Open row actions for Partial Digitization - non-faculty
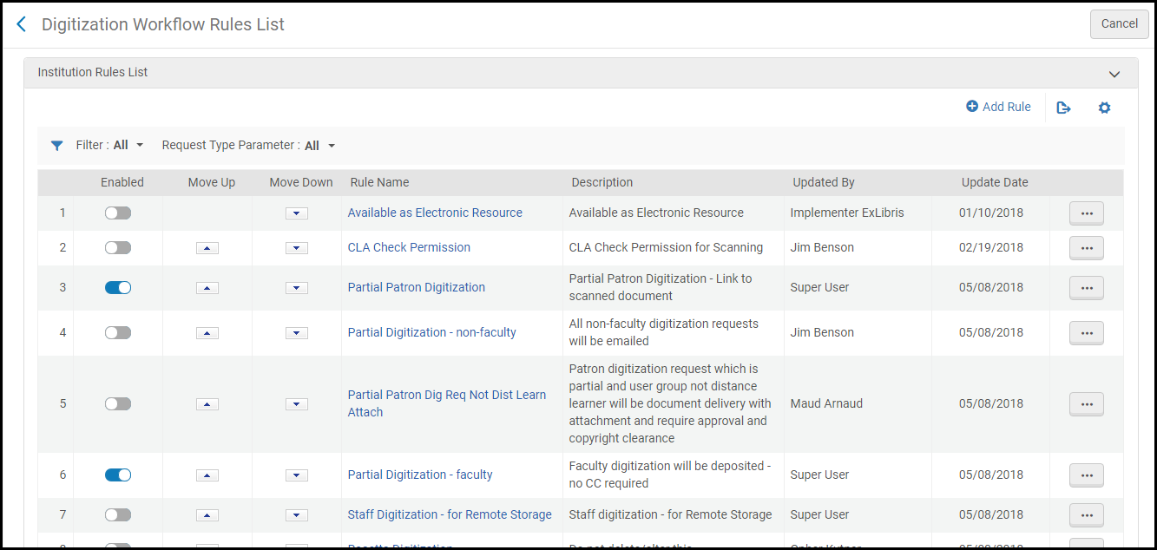Viewport: 1157px width, 550px height. (1087, 333)
